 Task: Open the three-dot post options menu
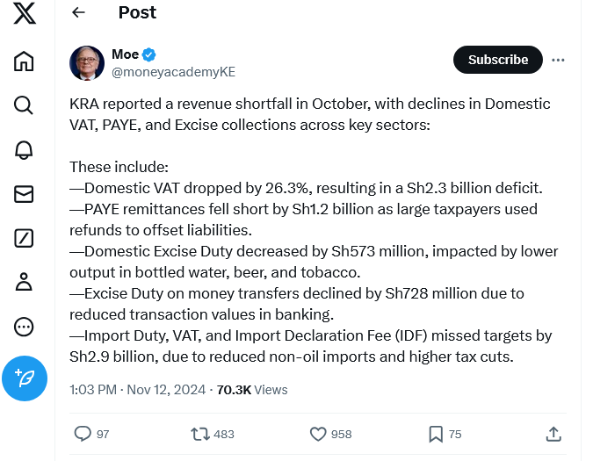click(x=558, y=60)
